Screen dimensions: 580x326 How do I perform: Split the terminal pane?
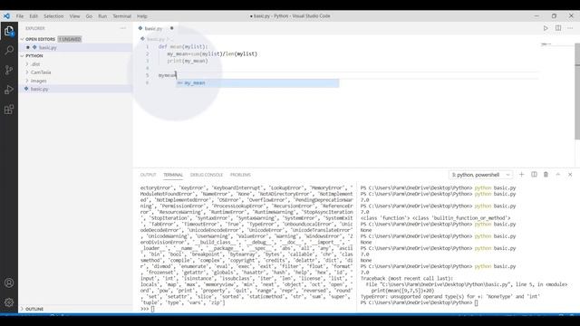[534, 175]
